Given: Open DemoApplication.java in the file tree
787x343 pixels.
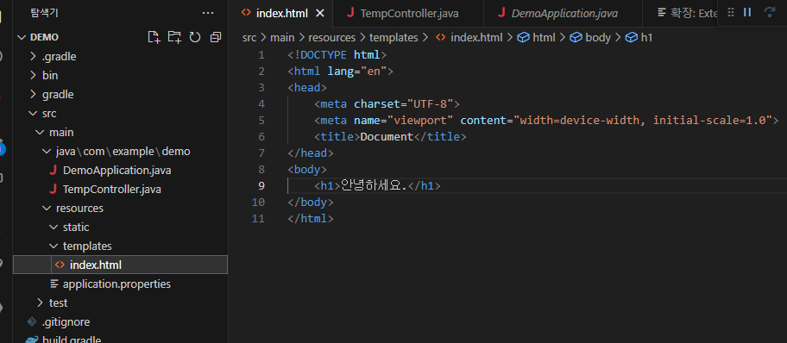Looking at the screenshot, I should 121,171.
